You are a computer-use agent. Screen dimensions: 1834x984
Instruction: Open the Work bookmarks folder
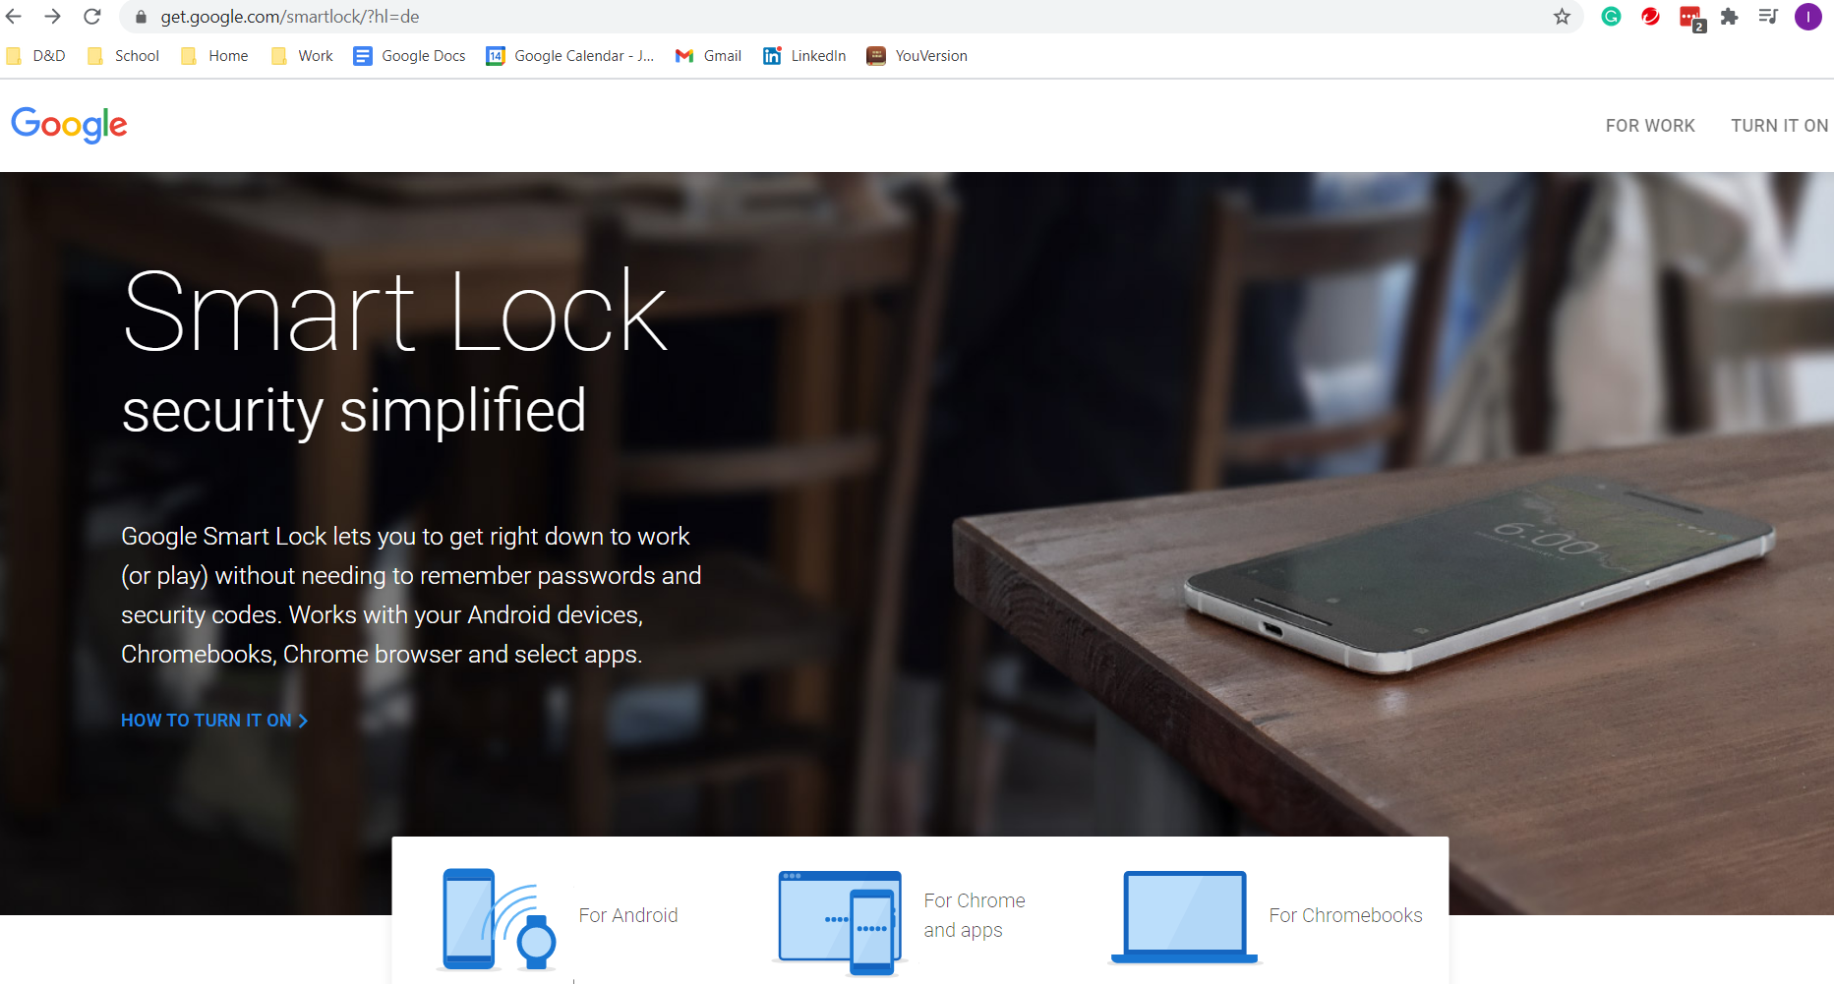tap(303, 56)
